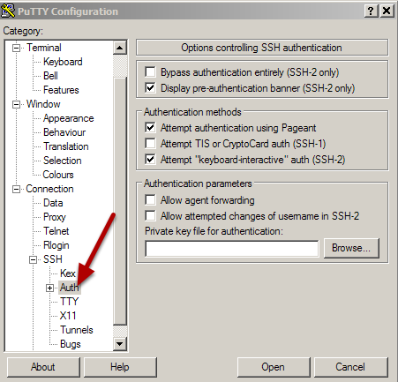The image size is (398, 382).
Task: Click the Open button
Action: (274, 367)
